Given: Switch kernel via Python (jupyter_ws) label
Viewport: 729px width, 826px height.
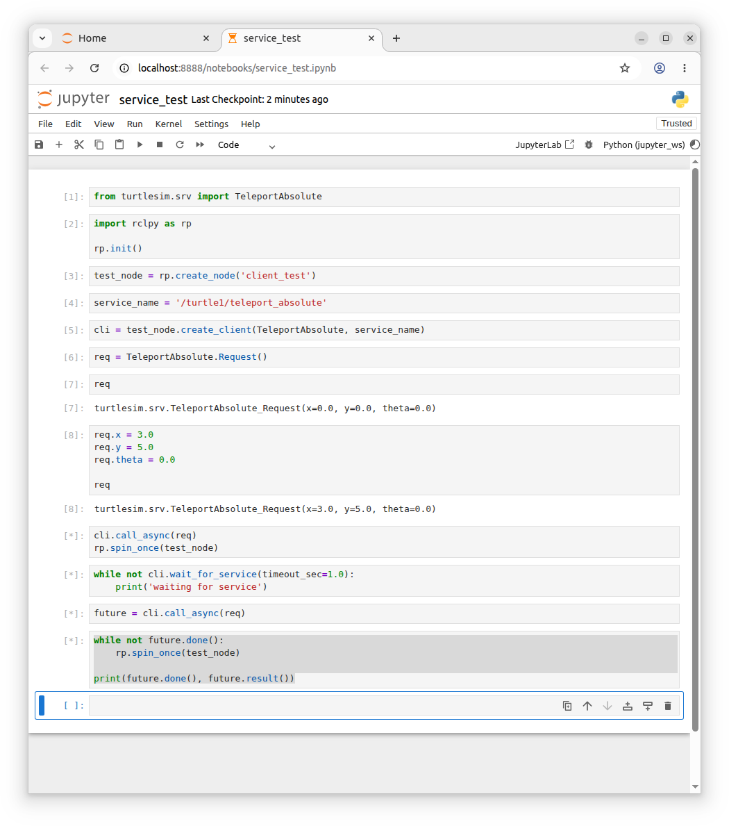Looking at the screenshot, I should point(644,145).
